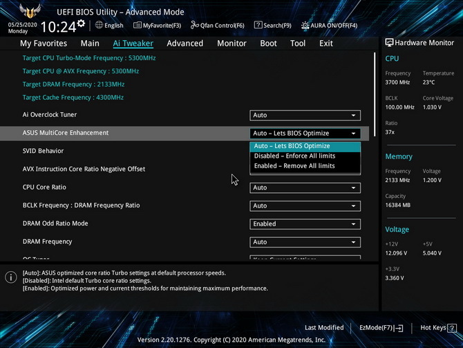Open Qfan Control fan icon

(195, 25)
